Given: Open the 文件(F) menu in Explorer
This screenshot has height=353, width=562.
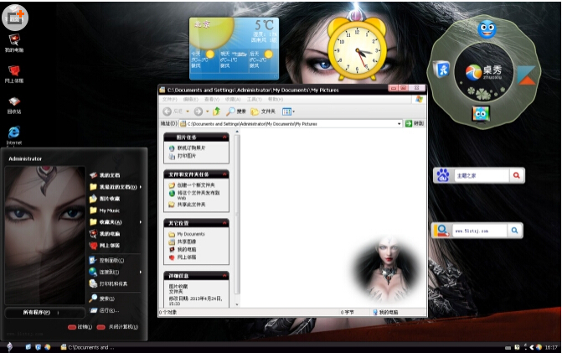Looking at the screenshot, I should [169, 99].
